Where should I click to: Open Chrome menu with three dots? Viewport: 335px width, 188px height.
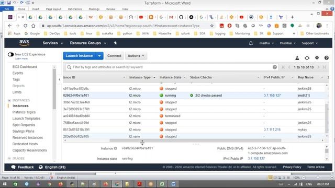point(327,26)
